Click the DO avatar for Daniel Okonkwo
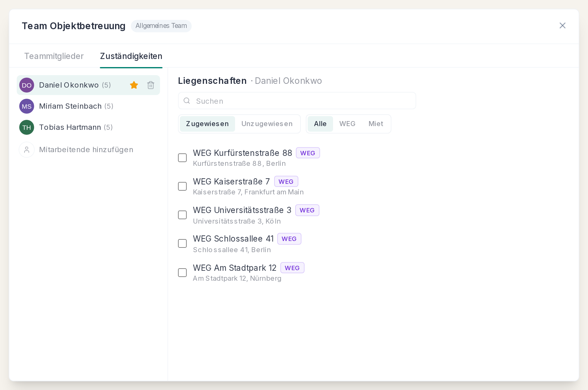 [27, 85]
